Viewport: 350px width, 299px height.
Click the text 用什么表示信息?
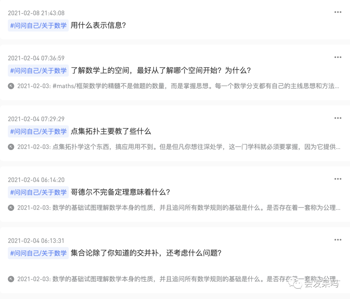point(98,26)
